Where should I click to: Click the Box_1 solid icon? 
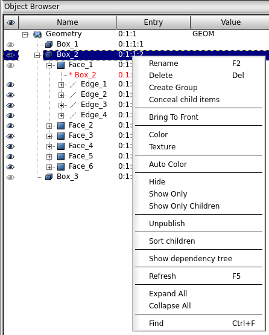pos(49,44)
